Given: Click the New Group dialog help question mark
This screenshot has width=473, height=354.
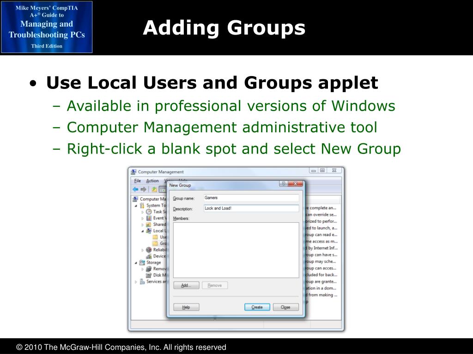Looking at the screenshot, I should point(283,183).
